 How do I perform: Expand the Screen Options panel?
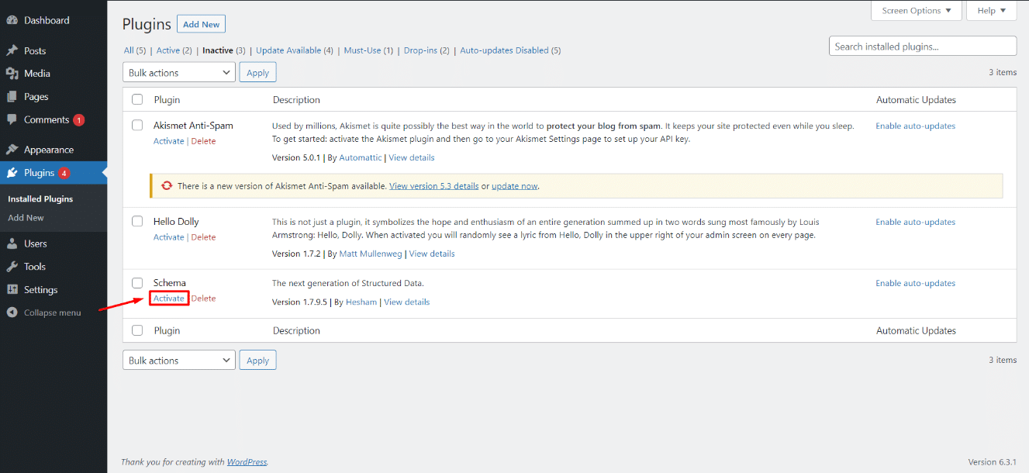tap(917, 11)
